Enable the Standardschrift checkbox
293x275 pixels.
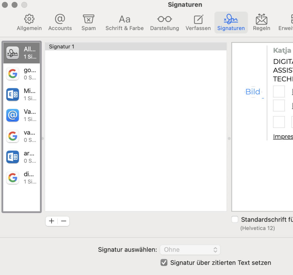click(x=235, y=220)
